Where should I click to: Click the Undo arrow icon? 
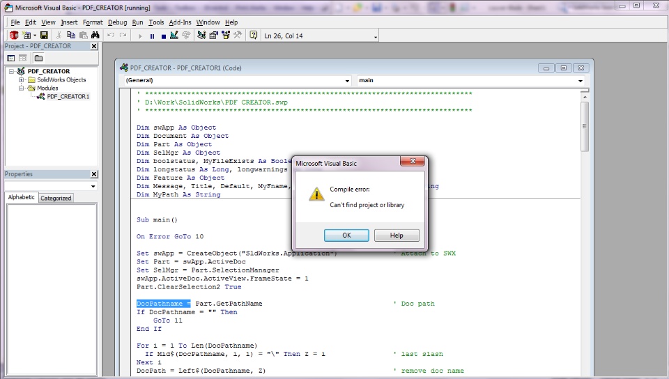[x=111, y=36]
